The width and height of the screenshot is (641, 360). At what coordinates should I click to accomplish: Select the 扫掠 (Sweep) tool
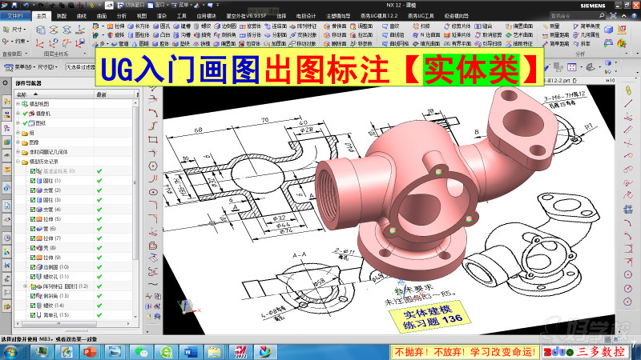[x=417, y=26]
